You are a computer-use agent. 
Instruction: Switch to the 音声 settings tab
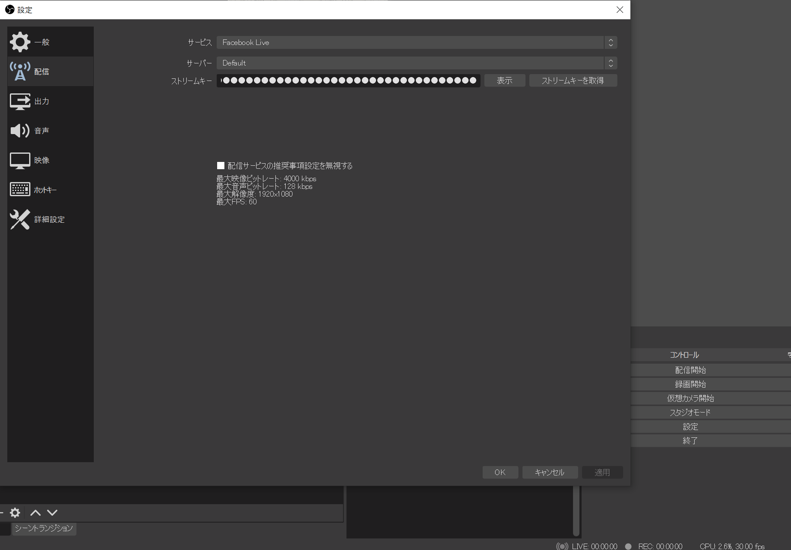click(51, 131)
